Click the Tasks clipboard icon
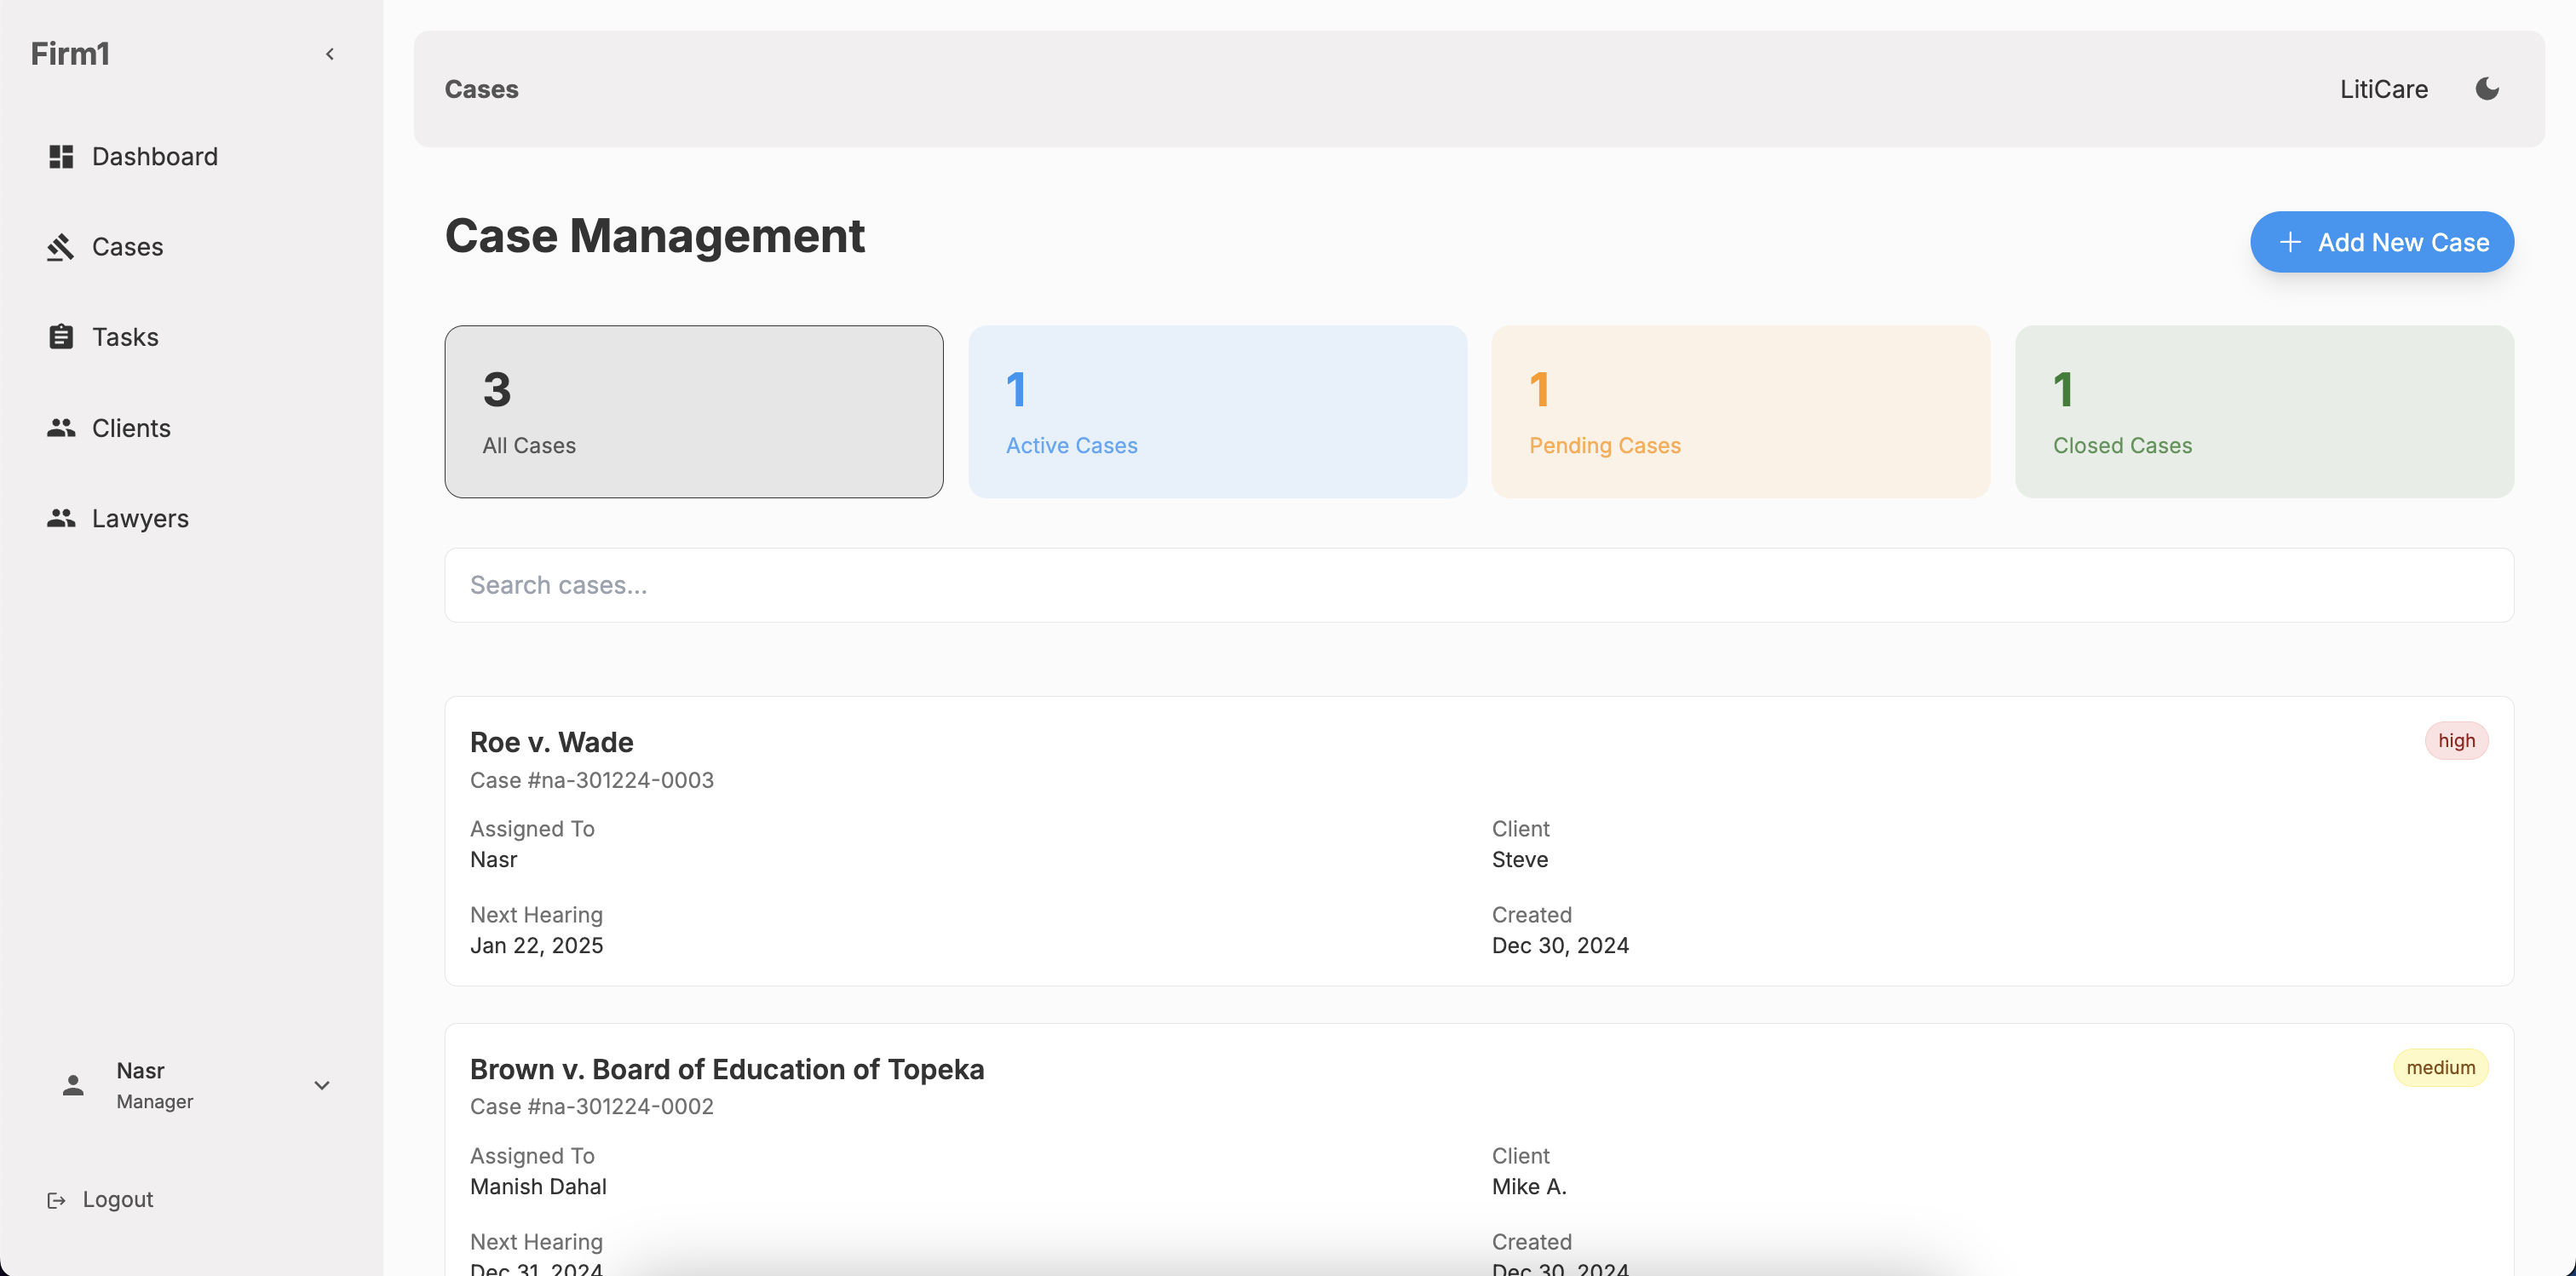Image resolution: width=2576 pixels, height=1276 pixels. tap(61, 337)
